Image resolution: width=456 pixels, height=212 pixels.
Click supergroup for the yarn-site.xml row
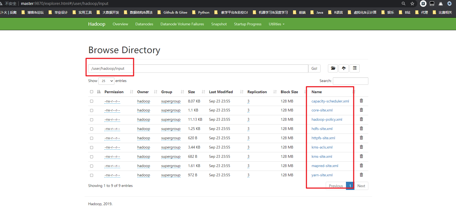point(171,175)
